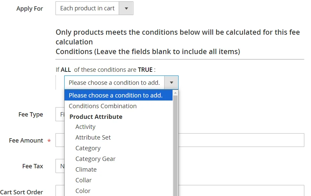
Task: Select highlighted 'Please choose a condition' option
Action: click(x=116, y=95)
